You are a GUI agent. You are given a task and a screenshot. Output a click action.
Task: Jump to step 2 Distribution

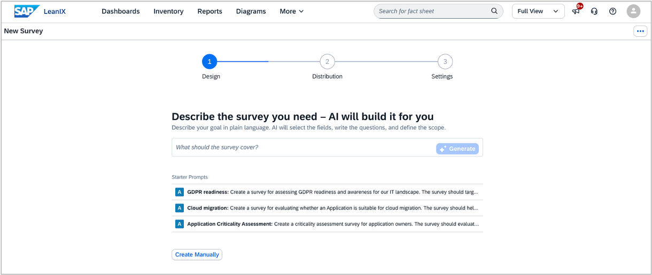click(x=327, y=62)
